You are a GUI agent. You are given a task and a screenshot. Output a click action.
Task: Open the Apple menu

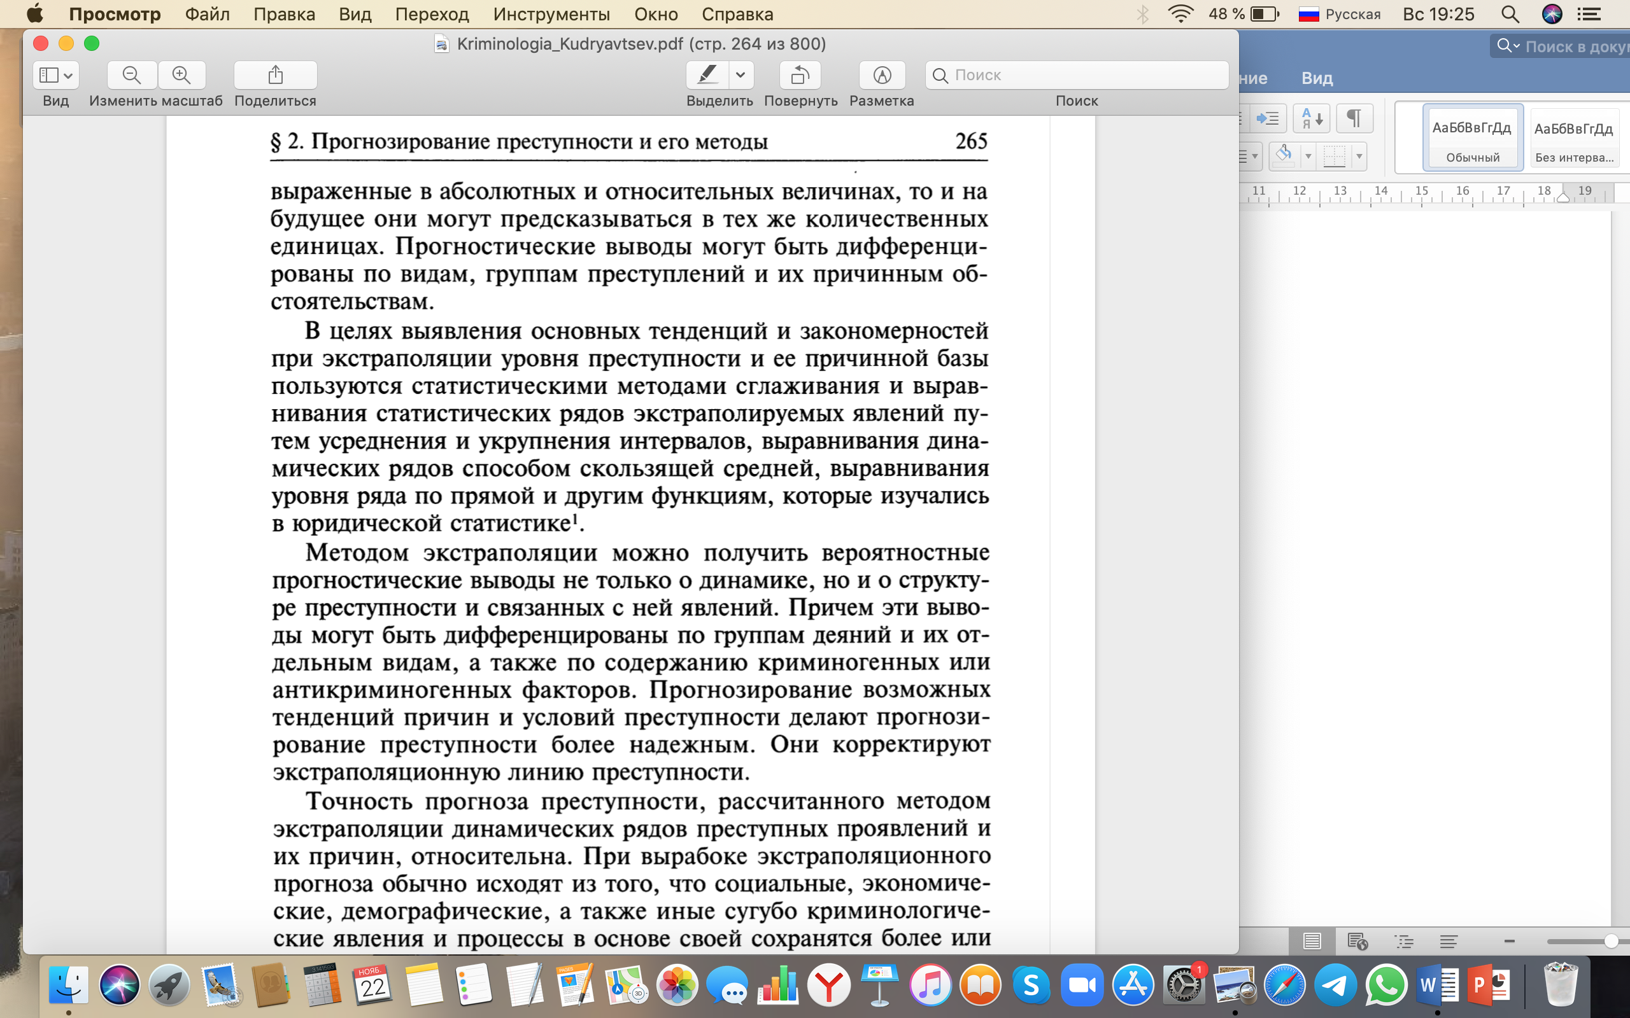pos(34,14)
